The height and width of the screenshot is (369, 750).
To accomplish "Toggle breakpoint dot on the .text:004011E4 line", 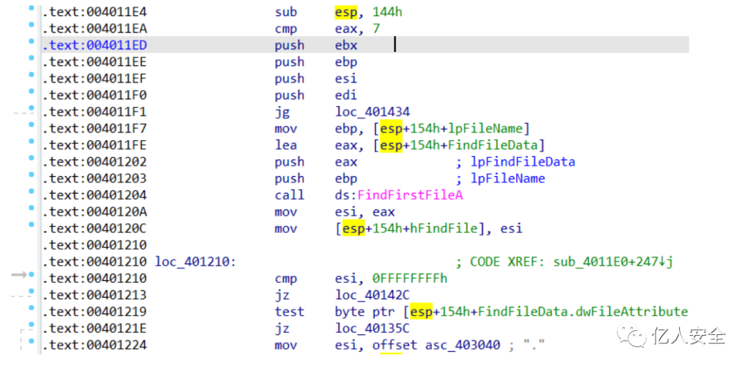I will [x=31, y=8].
